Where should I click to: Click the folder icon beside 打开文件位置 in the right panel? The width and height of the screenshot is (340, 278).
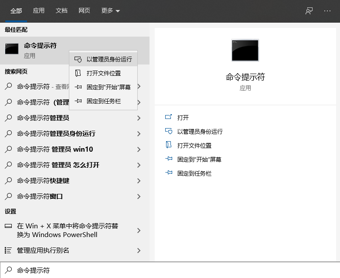point(169,145)
